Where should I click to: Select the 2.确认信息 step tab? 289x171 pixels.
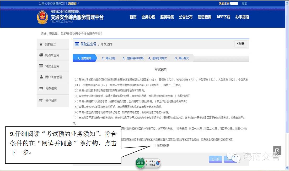[109, 58]
